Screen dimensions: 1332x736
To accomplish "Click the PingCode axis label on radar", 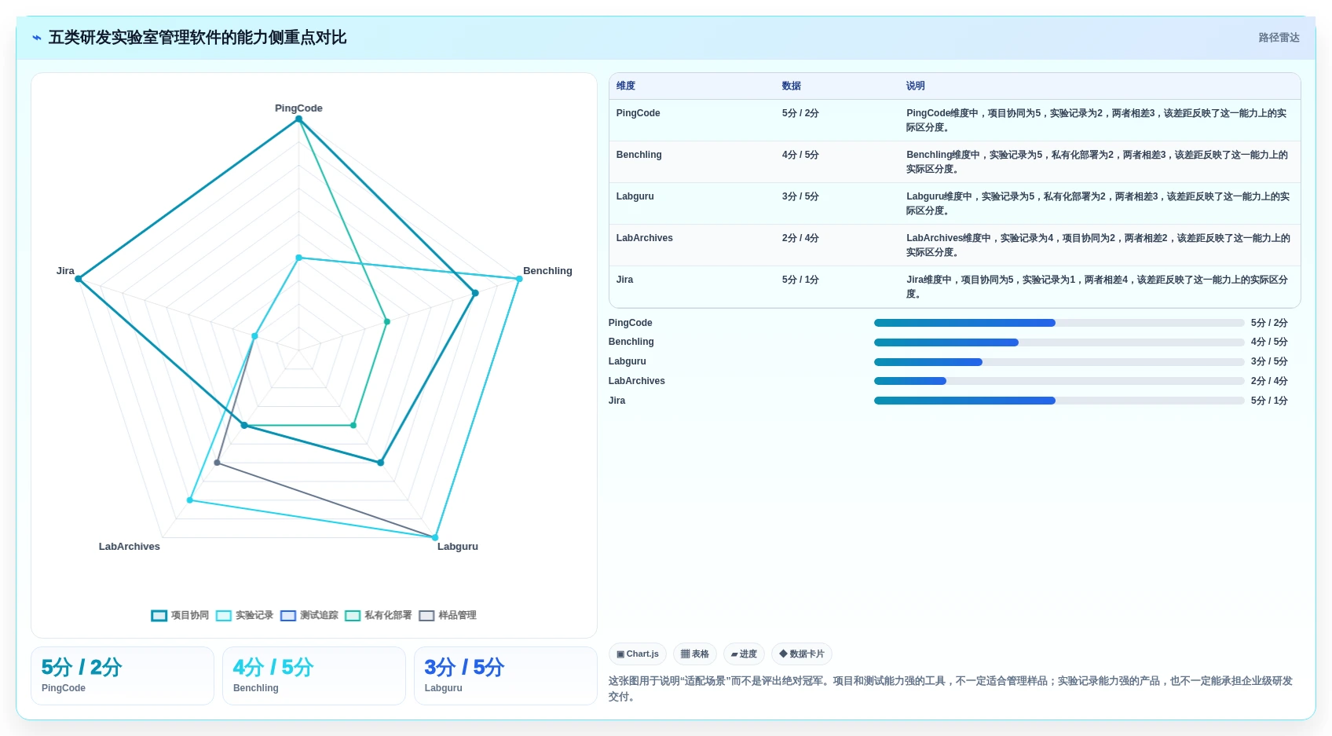I will pyautogui.click(x=298, y=108).
